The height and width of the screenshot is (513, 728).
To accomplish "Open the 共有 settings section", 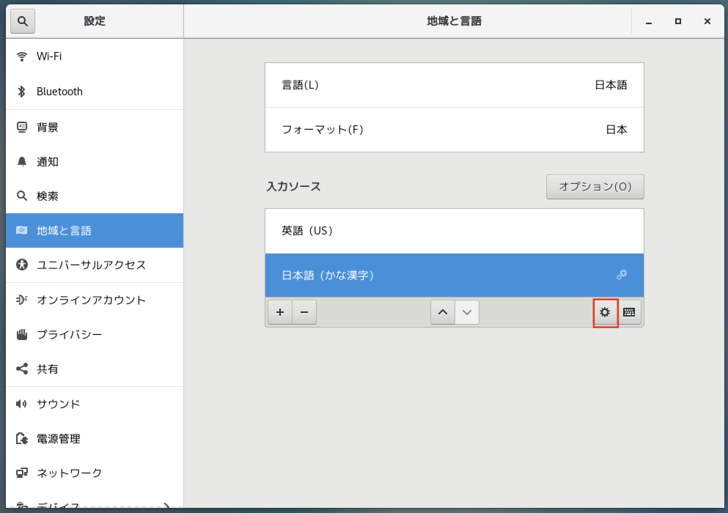I will pyautogui.click(x=47, y=369).
